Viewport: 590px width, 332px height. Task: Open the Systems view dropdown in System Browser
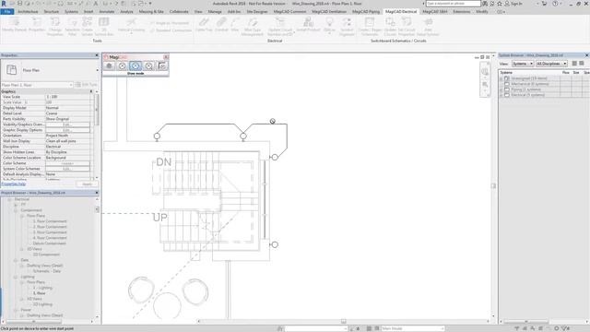coord(523,64)
